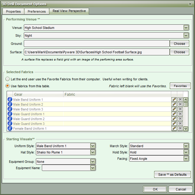The width and height of the screenshot is (195, 195).
Task: Clear fabric for Male Band Uniform 1
Action: pos(180,100)
